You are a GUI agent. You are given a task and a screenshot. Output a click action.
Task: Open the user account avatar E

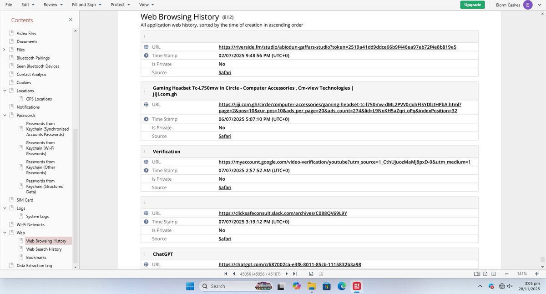[528, 5]
